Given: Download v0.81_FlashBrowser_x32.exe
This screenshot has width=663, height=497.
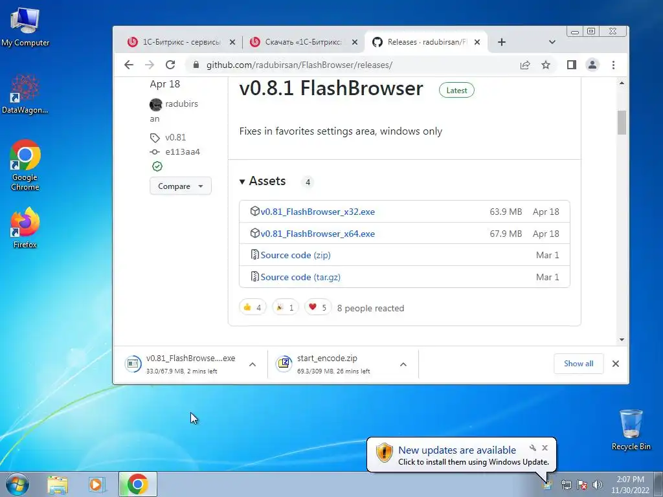Looking at the screenshot, I should point(317,212).
